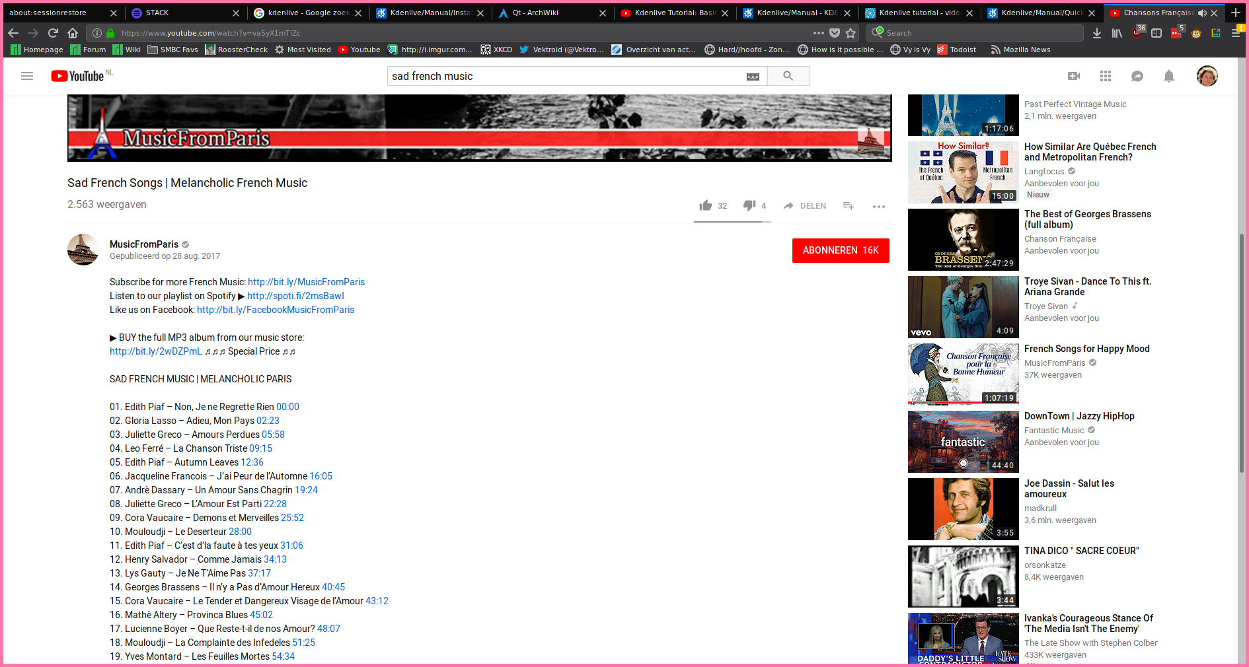Click the YouTube search magnifier button

[x=788, y=76]
